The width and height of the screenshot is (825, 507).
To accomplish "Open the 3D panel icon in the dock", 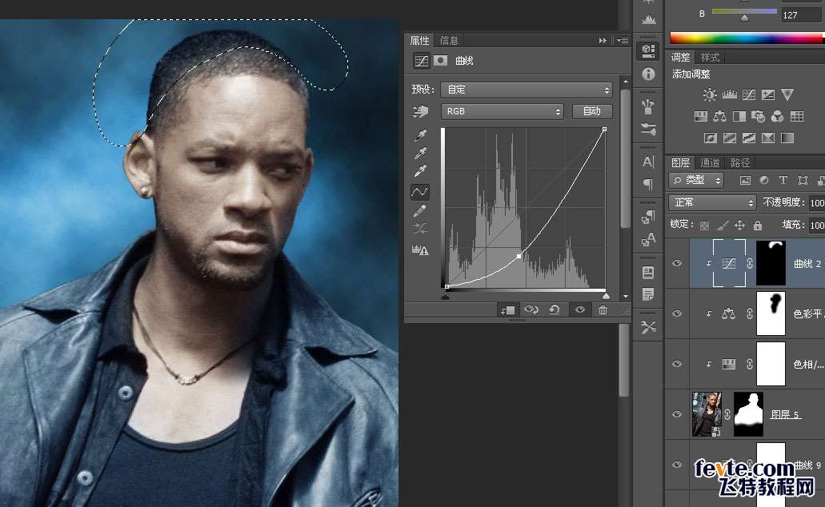I will [x=648, y=50].
